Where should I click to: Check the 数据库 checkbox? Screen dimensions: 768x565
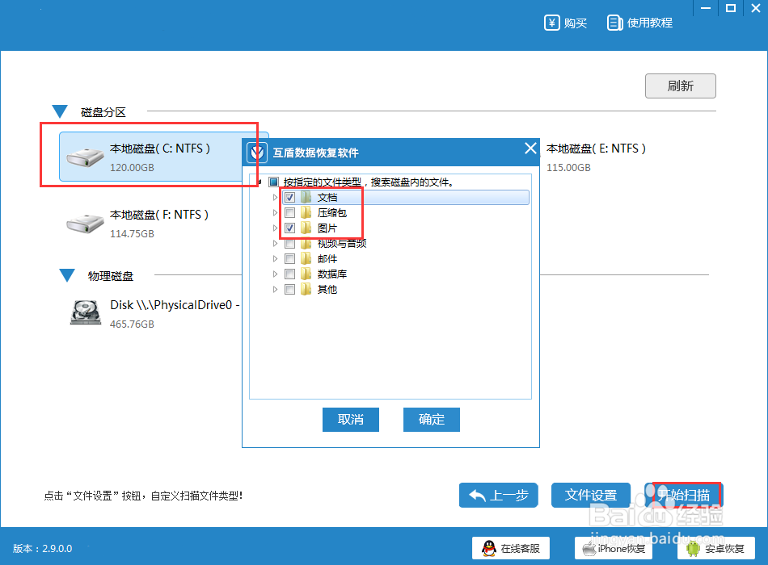tap(290, 274)
